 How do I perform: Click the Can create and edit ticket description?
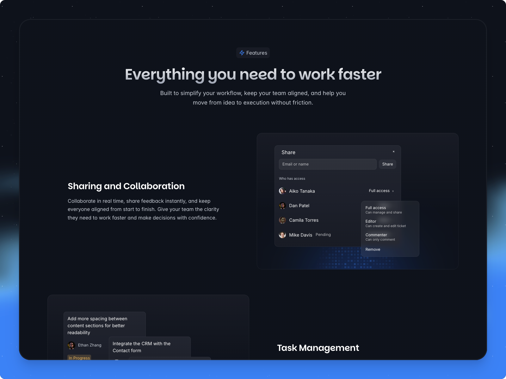tap(386, 226)
